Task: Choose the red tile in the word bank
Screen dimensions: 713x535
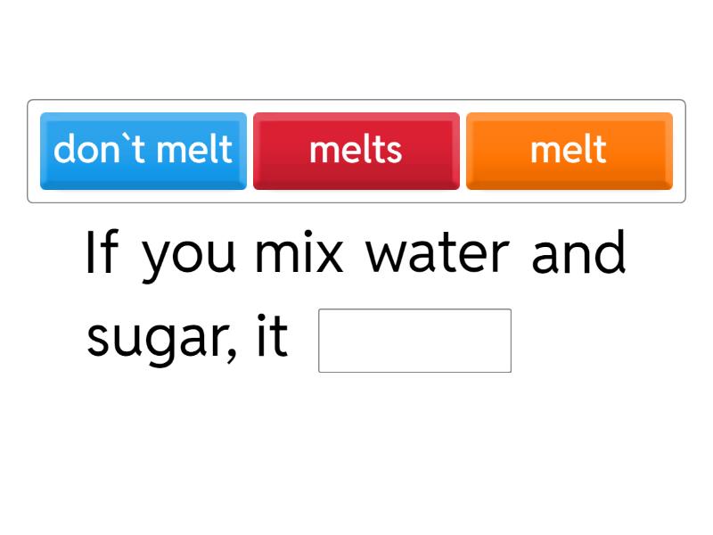Action: (356, 150)
